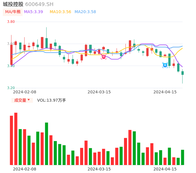This screenshot has width=196, height=173.
Task: Click the VOL:13.97万手 volume label
Action: [x=51, y=100]
